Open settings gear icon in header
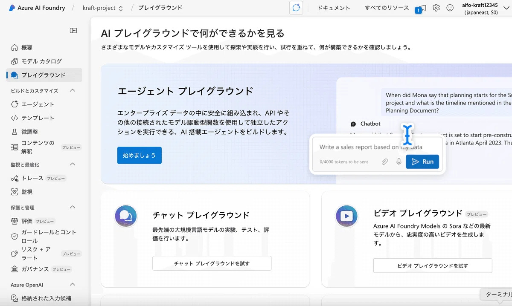The height and width of the screenshot is (306, 512). click(436, 8)
